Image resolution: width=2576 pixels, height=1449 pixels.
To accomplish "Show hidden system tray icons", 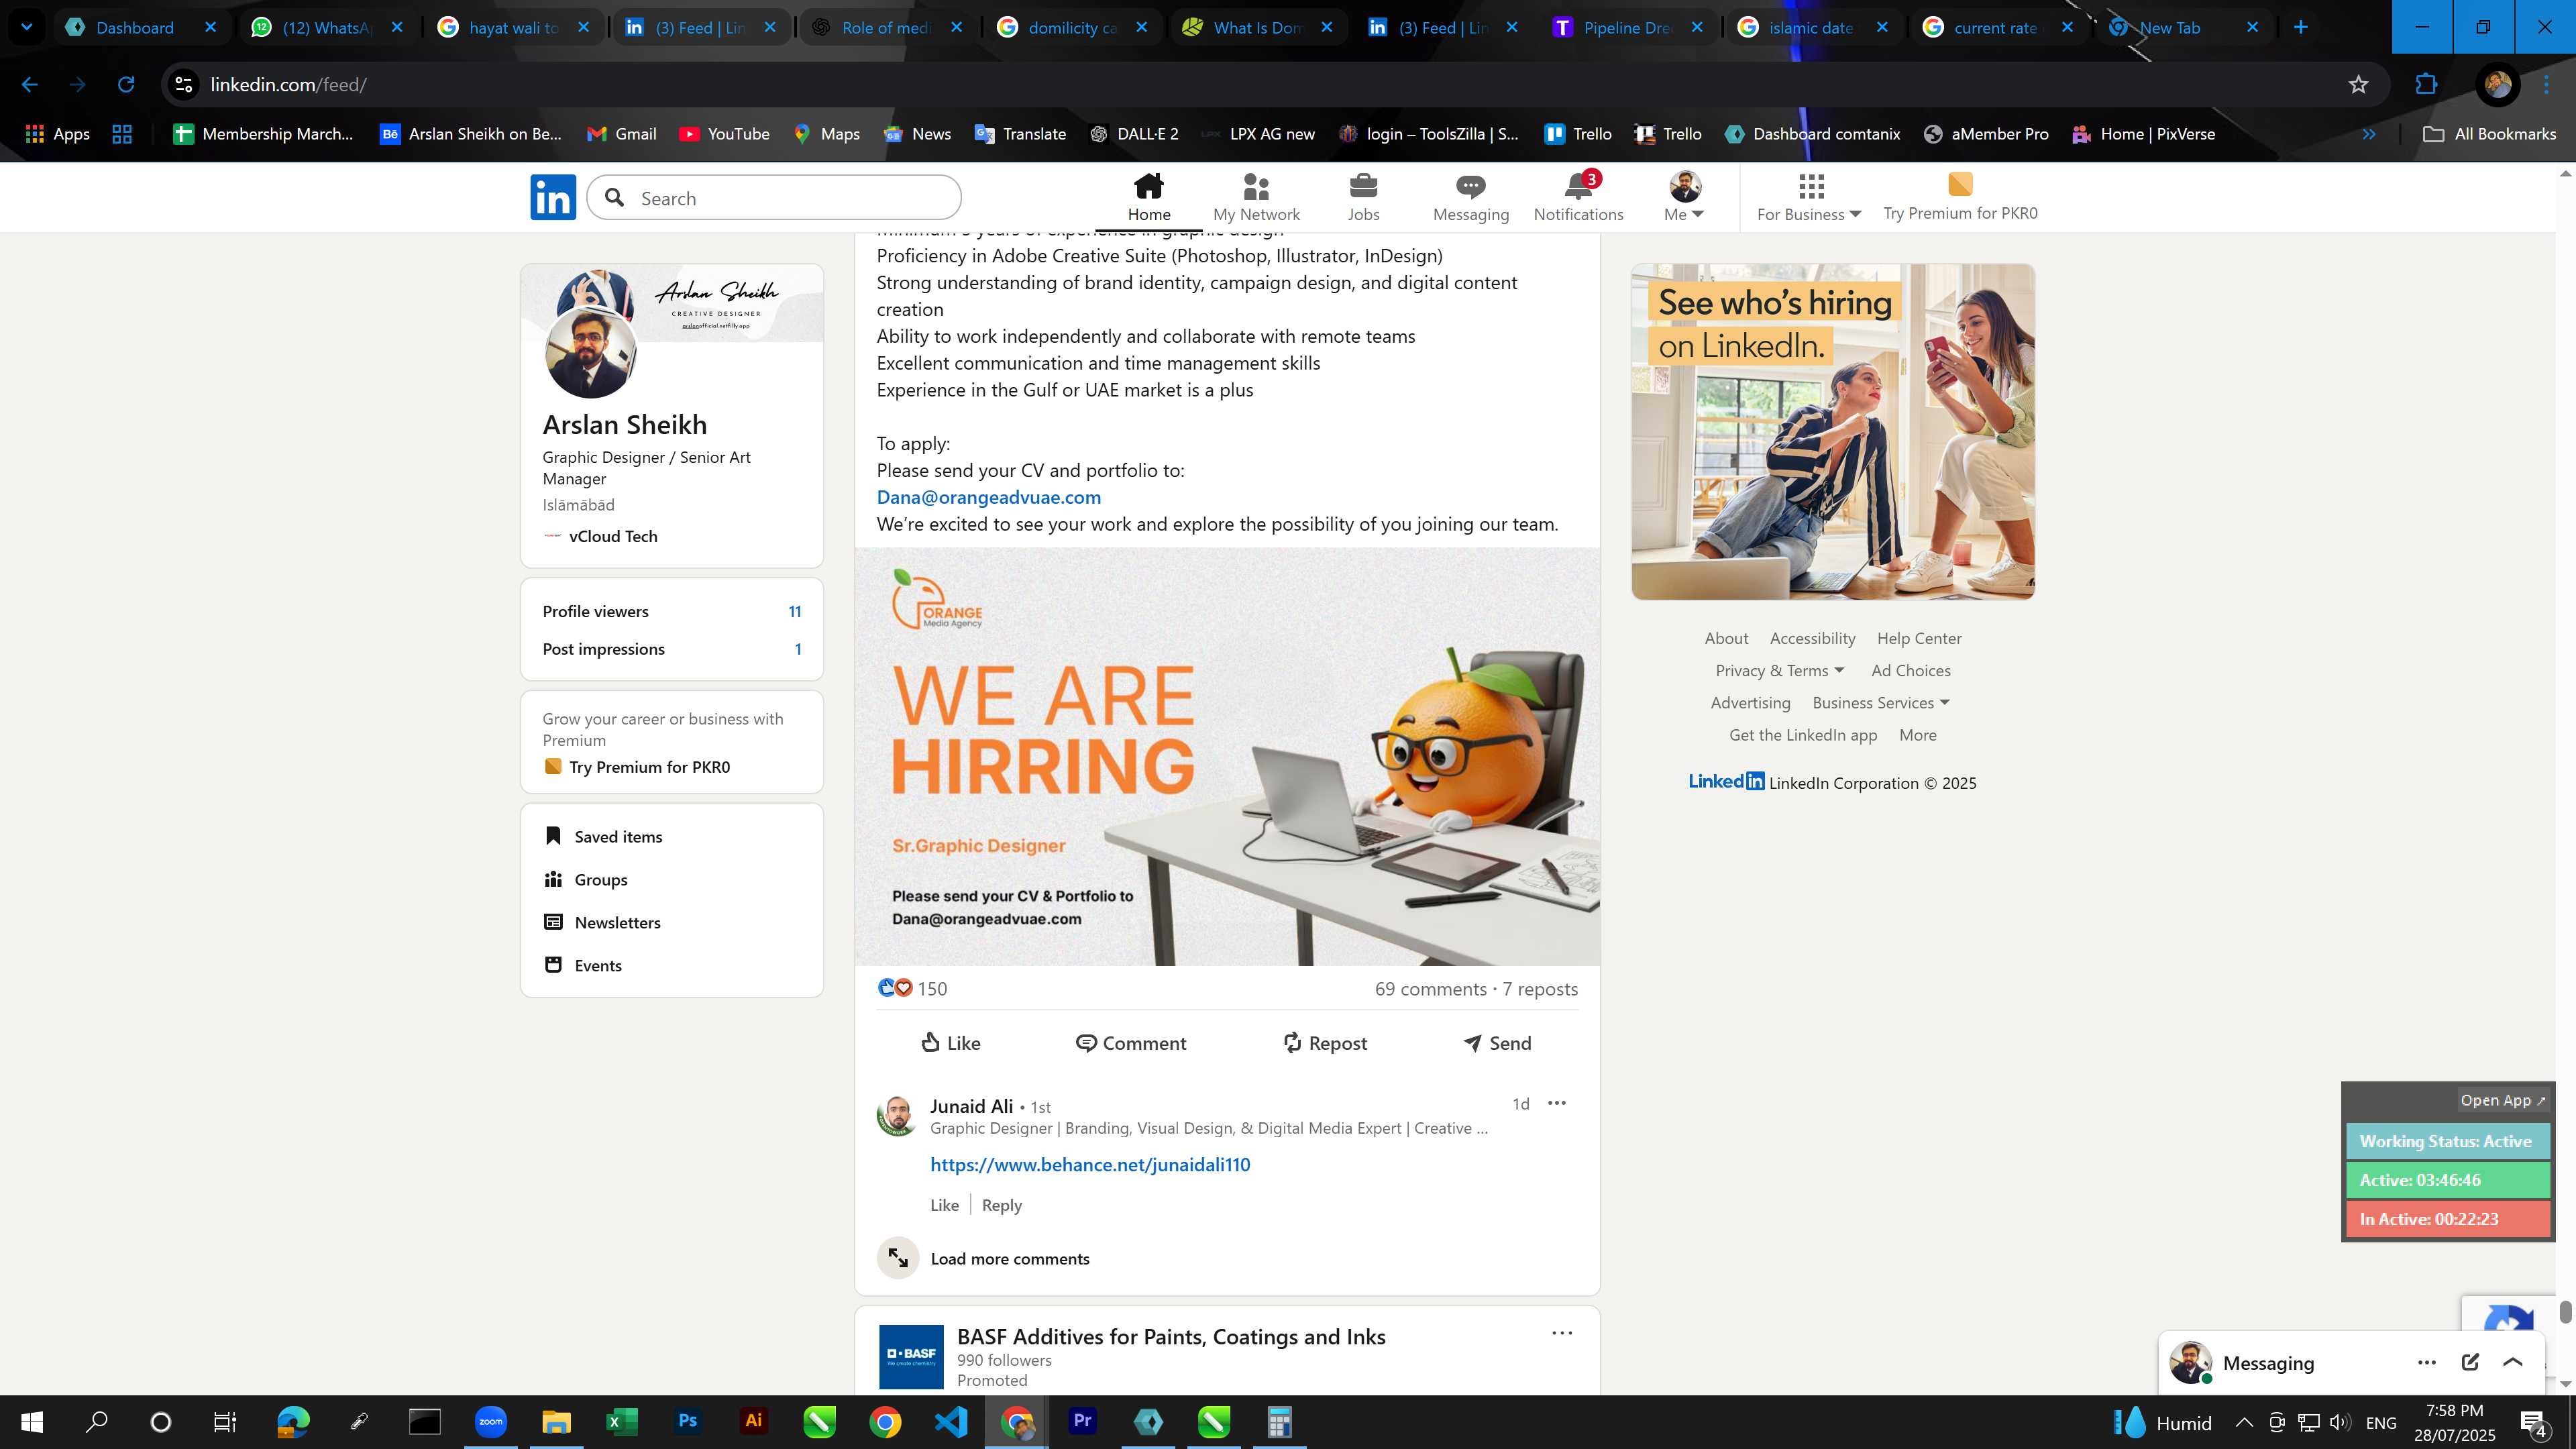I will [2244, 1422].
